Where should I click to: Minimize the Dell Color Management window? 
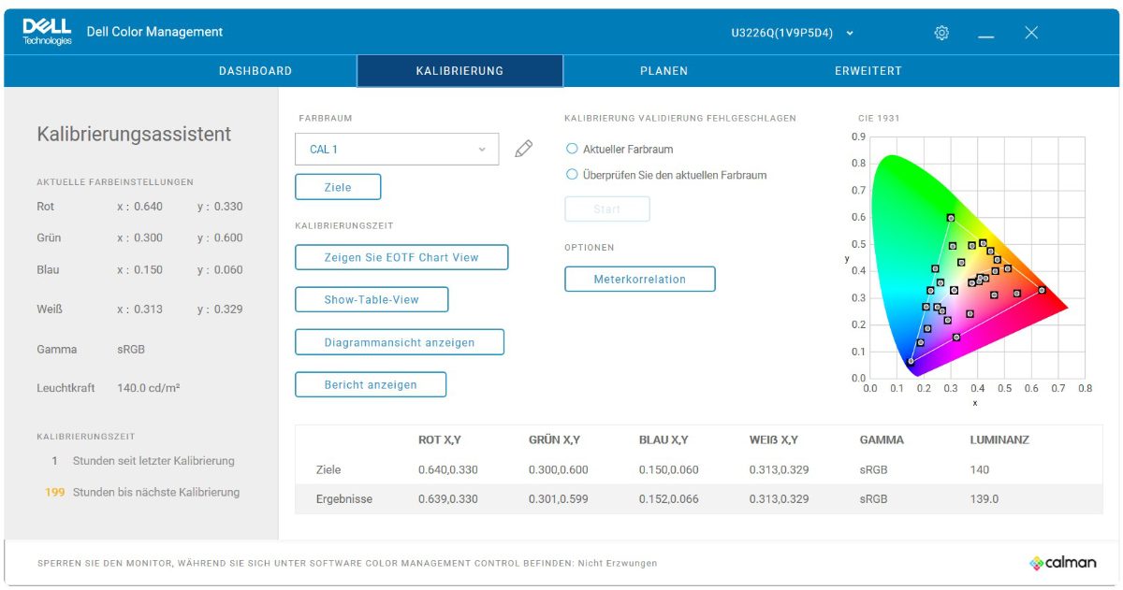[986, 36]
